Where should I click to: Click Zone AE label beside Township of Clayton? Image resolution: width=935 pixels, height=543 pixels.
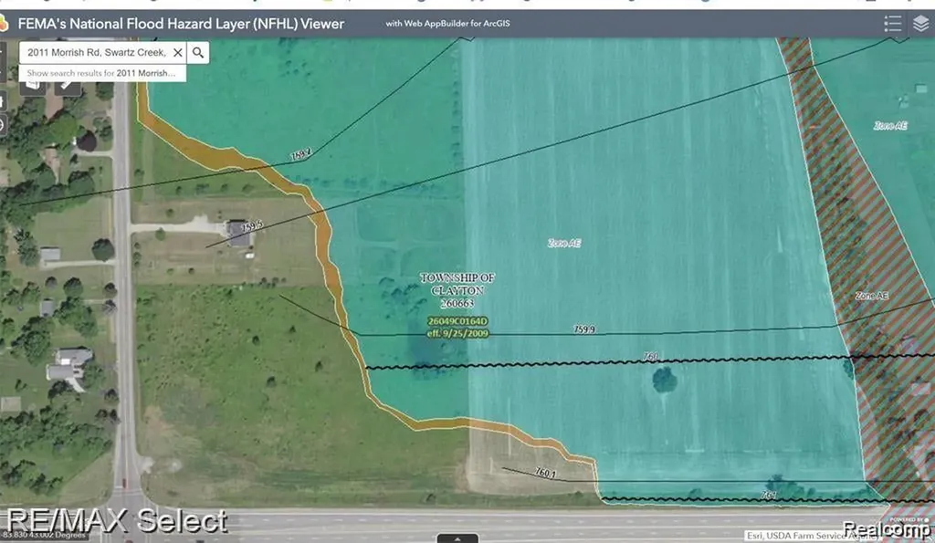(564, 243)
